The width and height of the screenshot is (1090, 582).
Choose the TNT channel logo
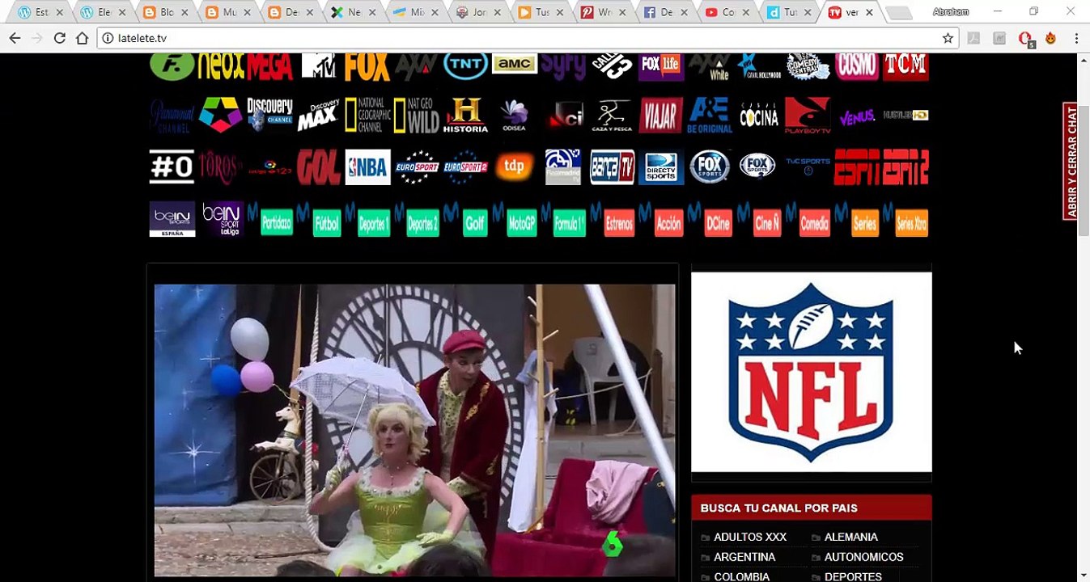pyautogui.click(x=465, y=65)
